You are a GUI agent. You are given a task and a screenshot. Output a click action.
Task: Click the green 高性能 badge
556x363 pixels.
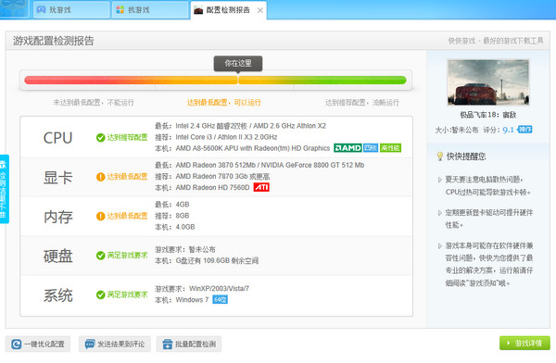tap(390, 148)
